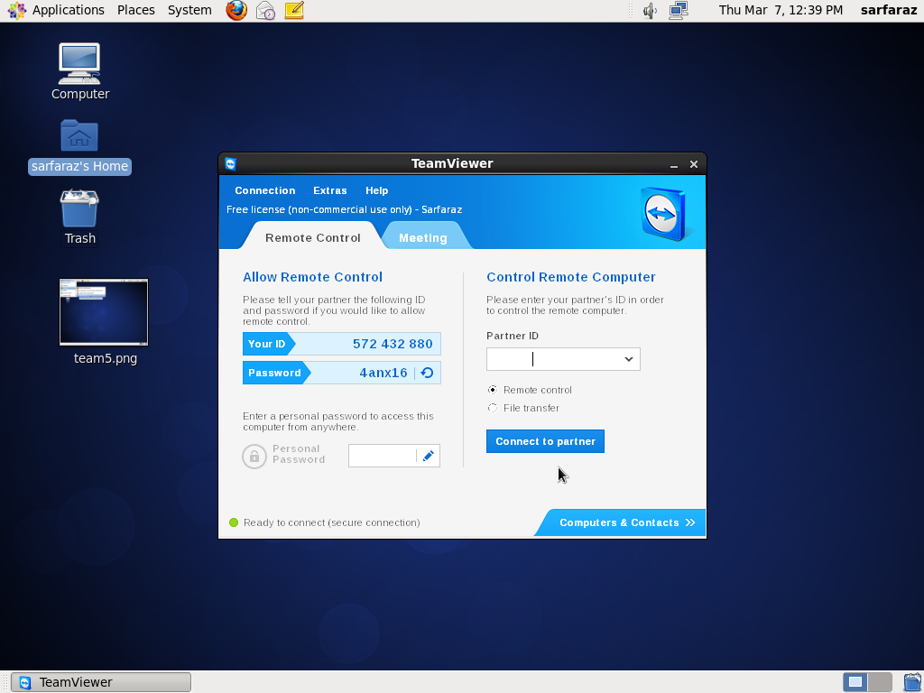Click the sarfaraz user menu
The image size is (924, 693).
pyautogui.click(x=889, y=10)
